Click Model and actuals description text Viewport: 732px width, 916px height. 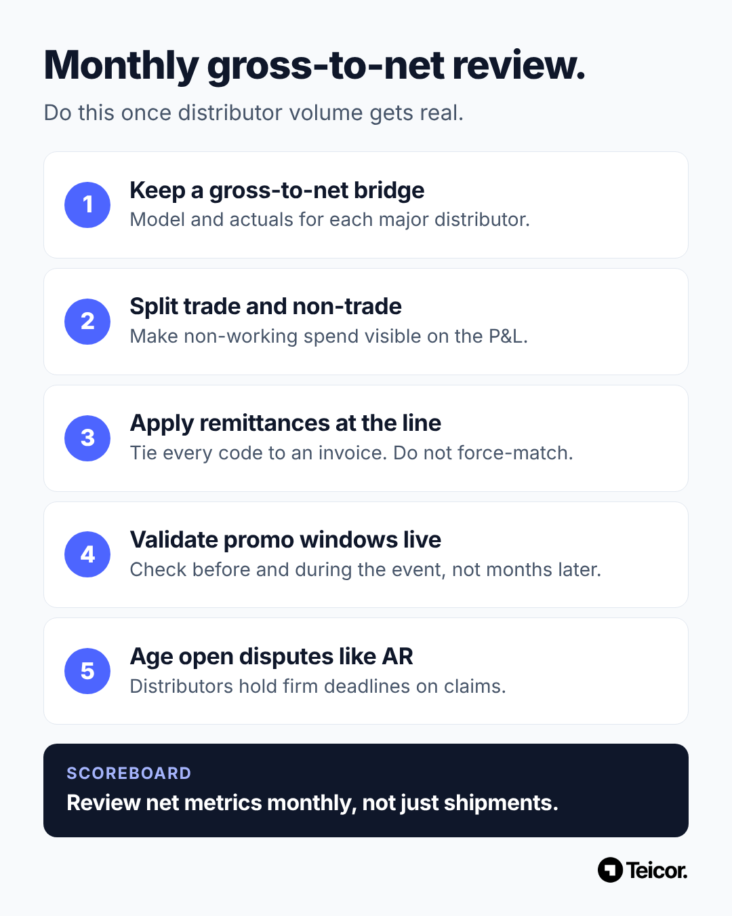tap(330, 220)
